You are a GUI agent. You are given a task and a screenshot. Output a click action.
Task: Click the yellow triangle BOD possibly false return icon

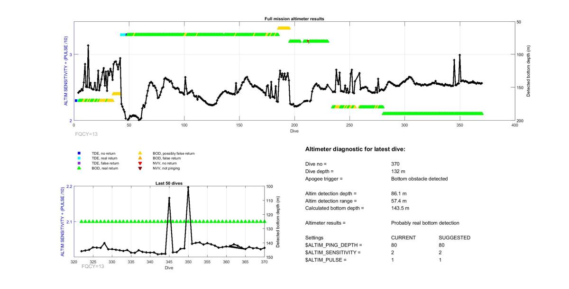click(140, 153)
